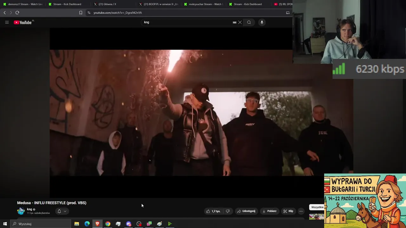Open the green play-arrow taskbar app
The height and width of the screenshot is (228, 406).
click(x=170, y=224)
